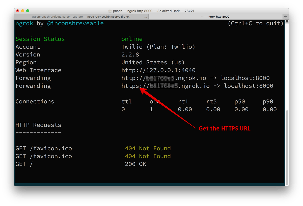303x206 pixels.
Task: Click the tab overflow ellipsis indicator
Action: pos(146,17)
